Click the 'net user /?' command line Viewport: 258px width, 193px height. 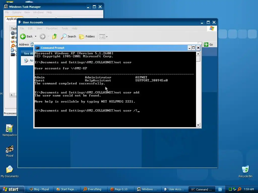click(87, 111)
